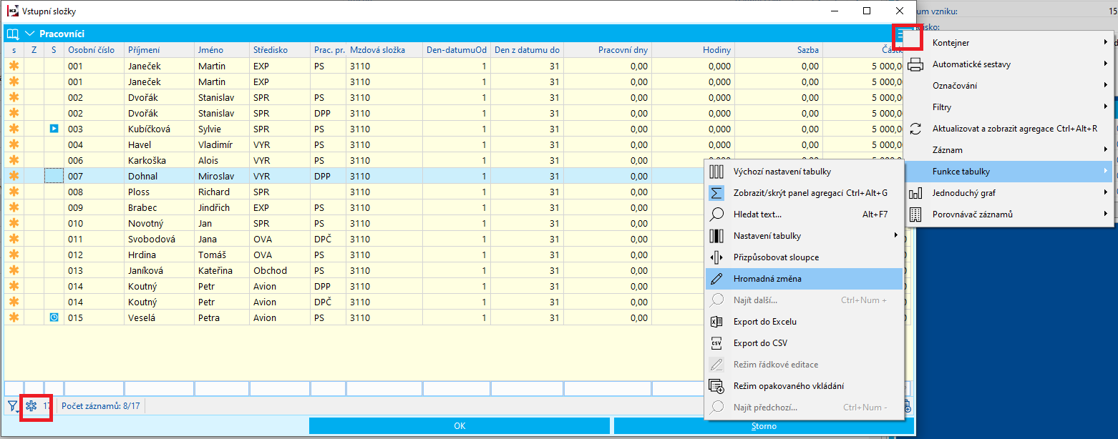
Task: Open the Funkce tabulky submenu
Action: (1009, 172)
